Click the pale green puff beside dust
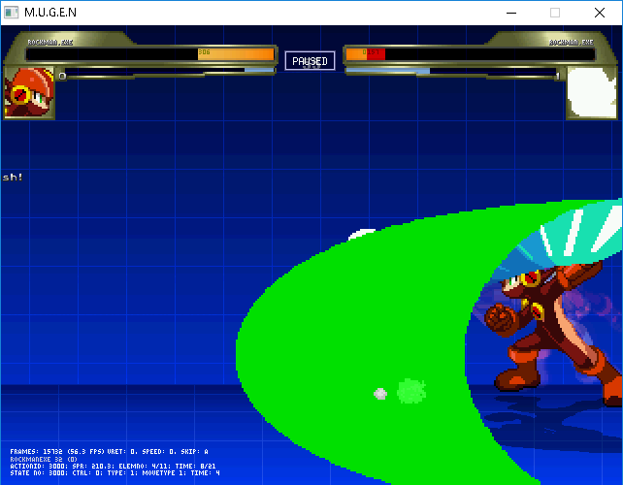The width and height of the screenshot is (623, 485). click(411, 391)
